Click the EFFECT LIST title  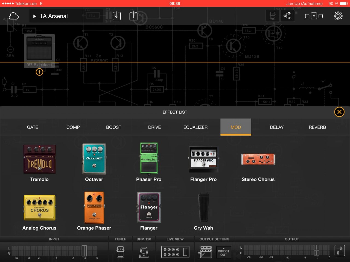[x=175, y=112]
